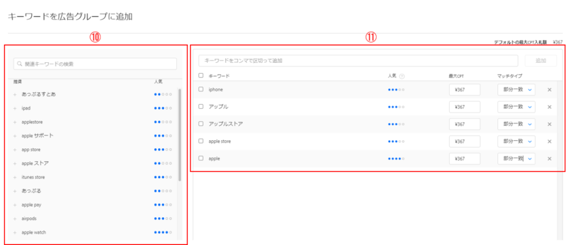Screen dimensions: 570x245
Task: Select all keywords with header checkbox
Action: [201, 76]
